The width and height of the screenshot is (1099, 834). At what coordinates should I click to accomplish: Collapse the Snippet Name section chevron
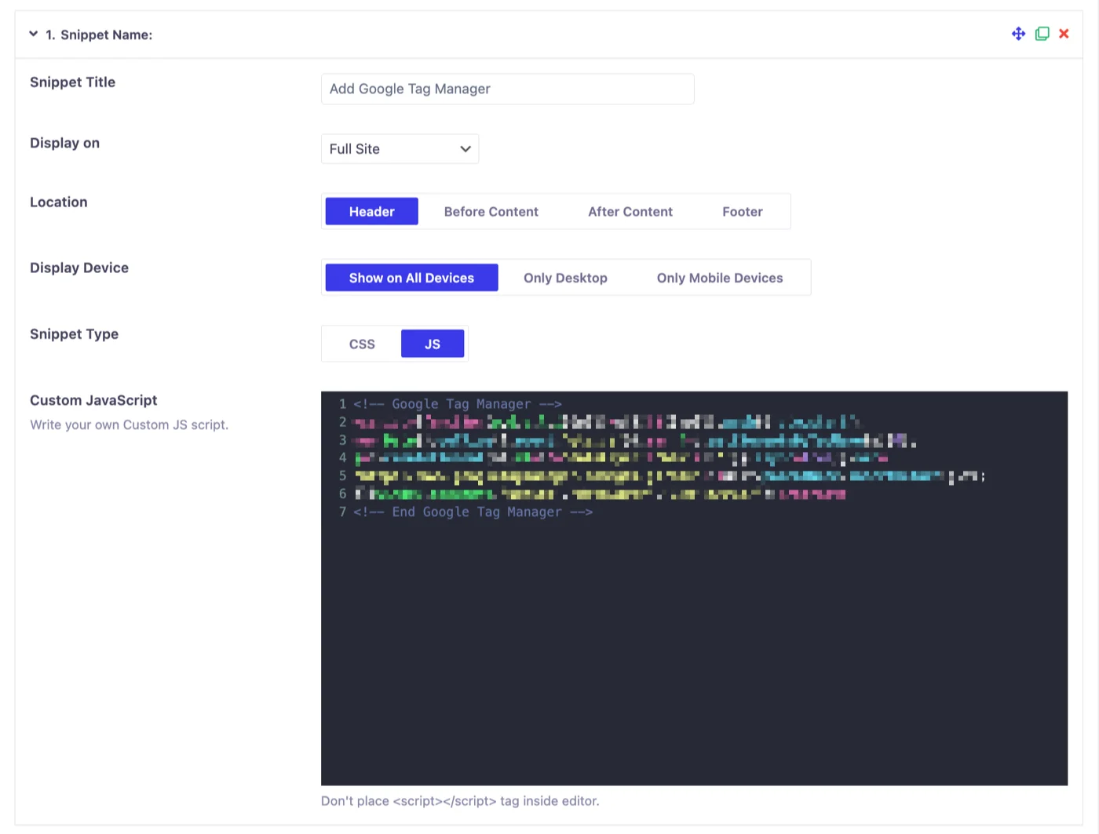click(x=33, y=34)
